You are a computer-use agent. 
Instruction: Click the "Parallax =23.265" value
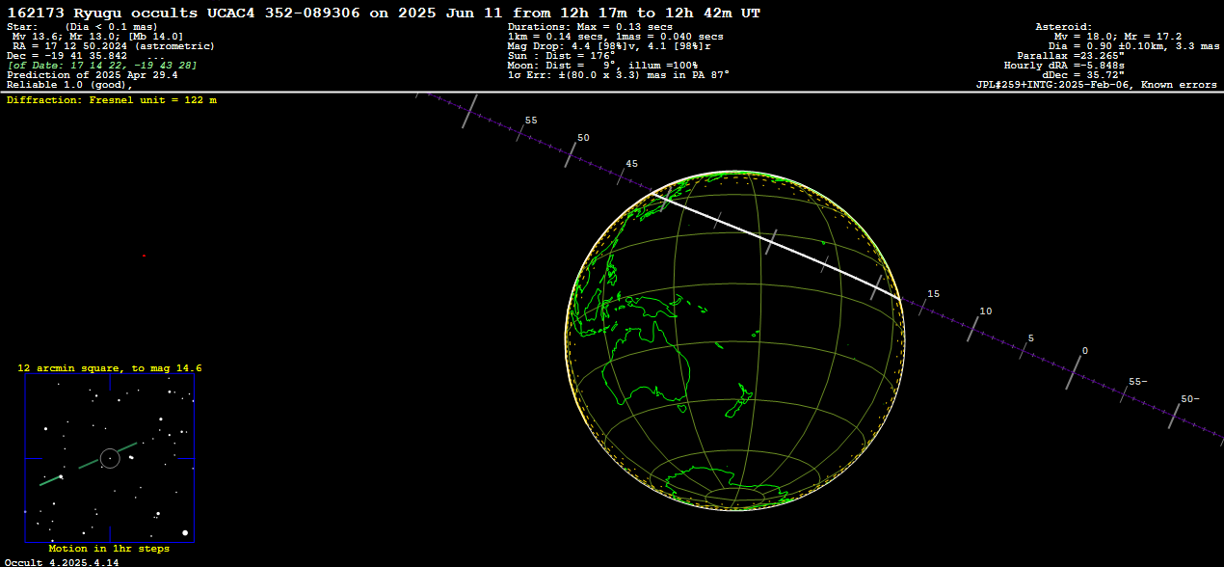tap(1071, 55)
